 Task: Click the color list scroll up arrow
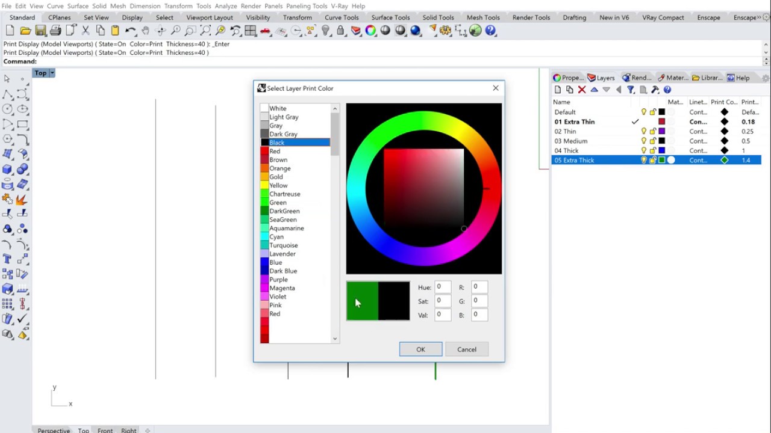(336, 108)
